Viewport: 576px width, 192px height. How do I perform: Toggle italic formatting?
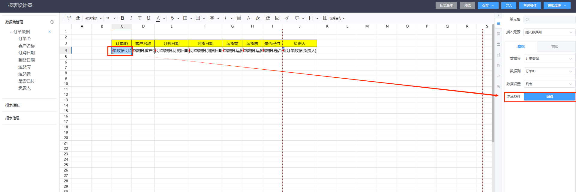tap(131, 18)
